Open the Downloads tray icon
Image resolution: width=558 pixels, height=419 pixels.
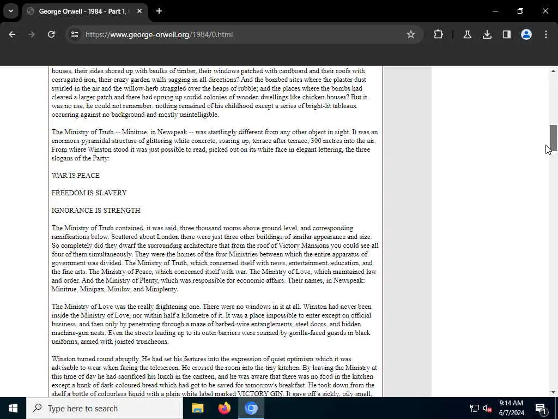(487, 34)
